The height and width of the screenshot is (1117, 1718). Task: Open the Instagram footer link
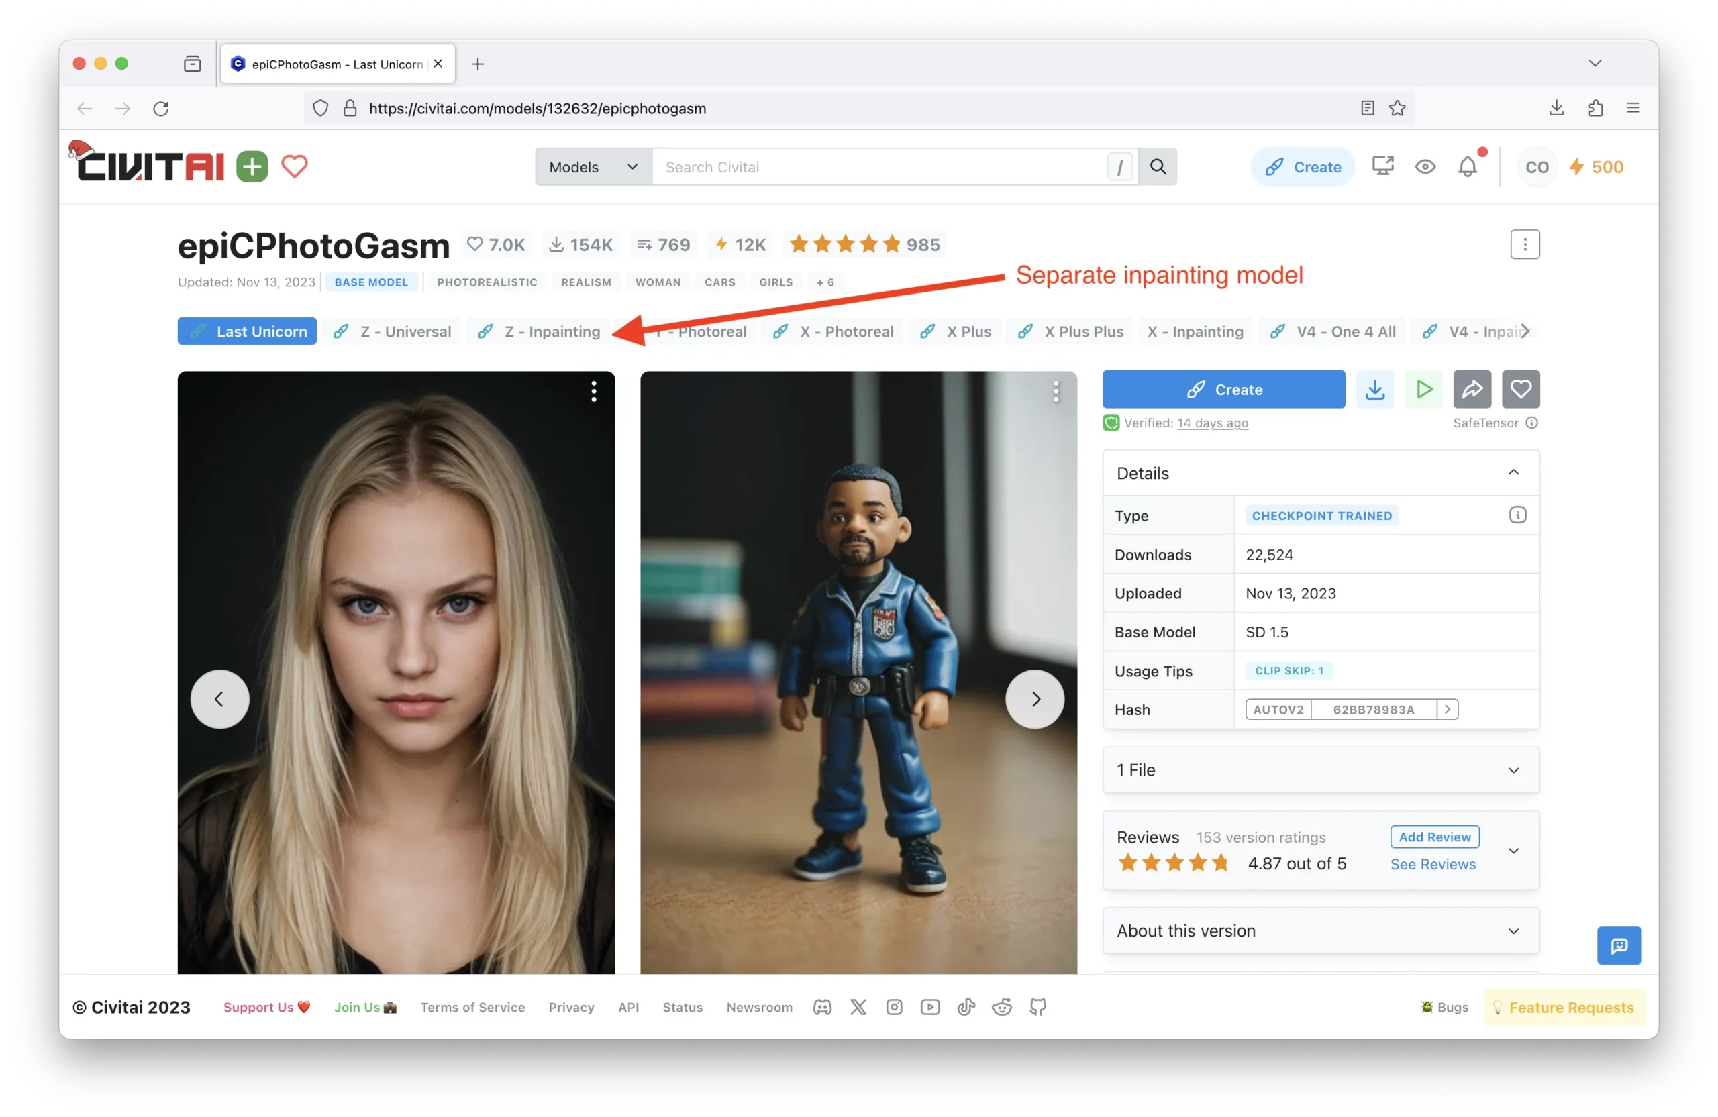pos(895,1008)
